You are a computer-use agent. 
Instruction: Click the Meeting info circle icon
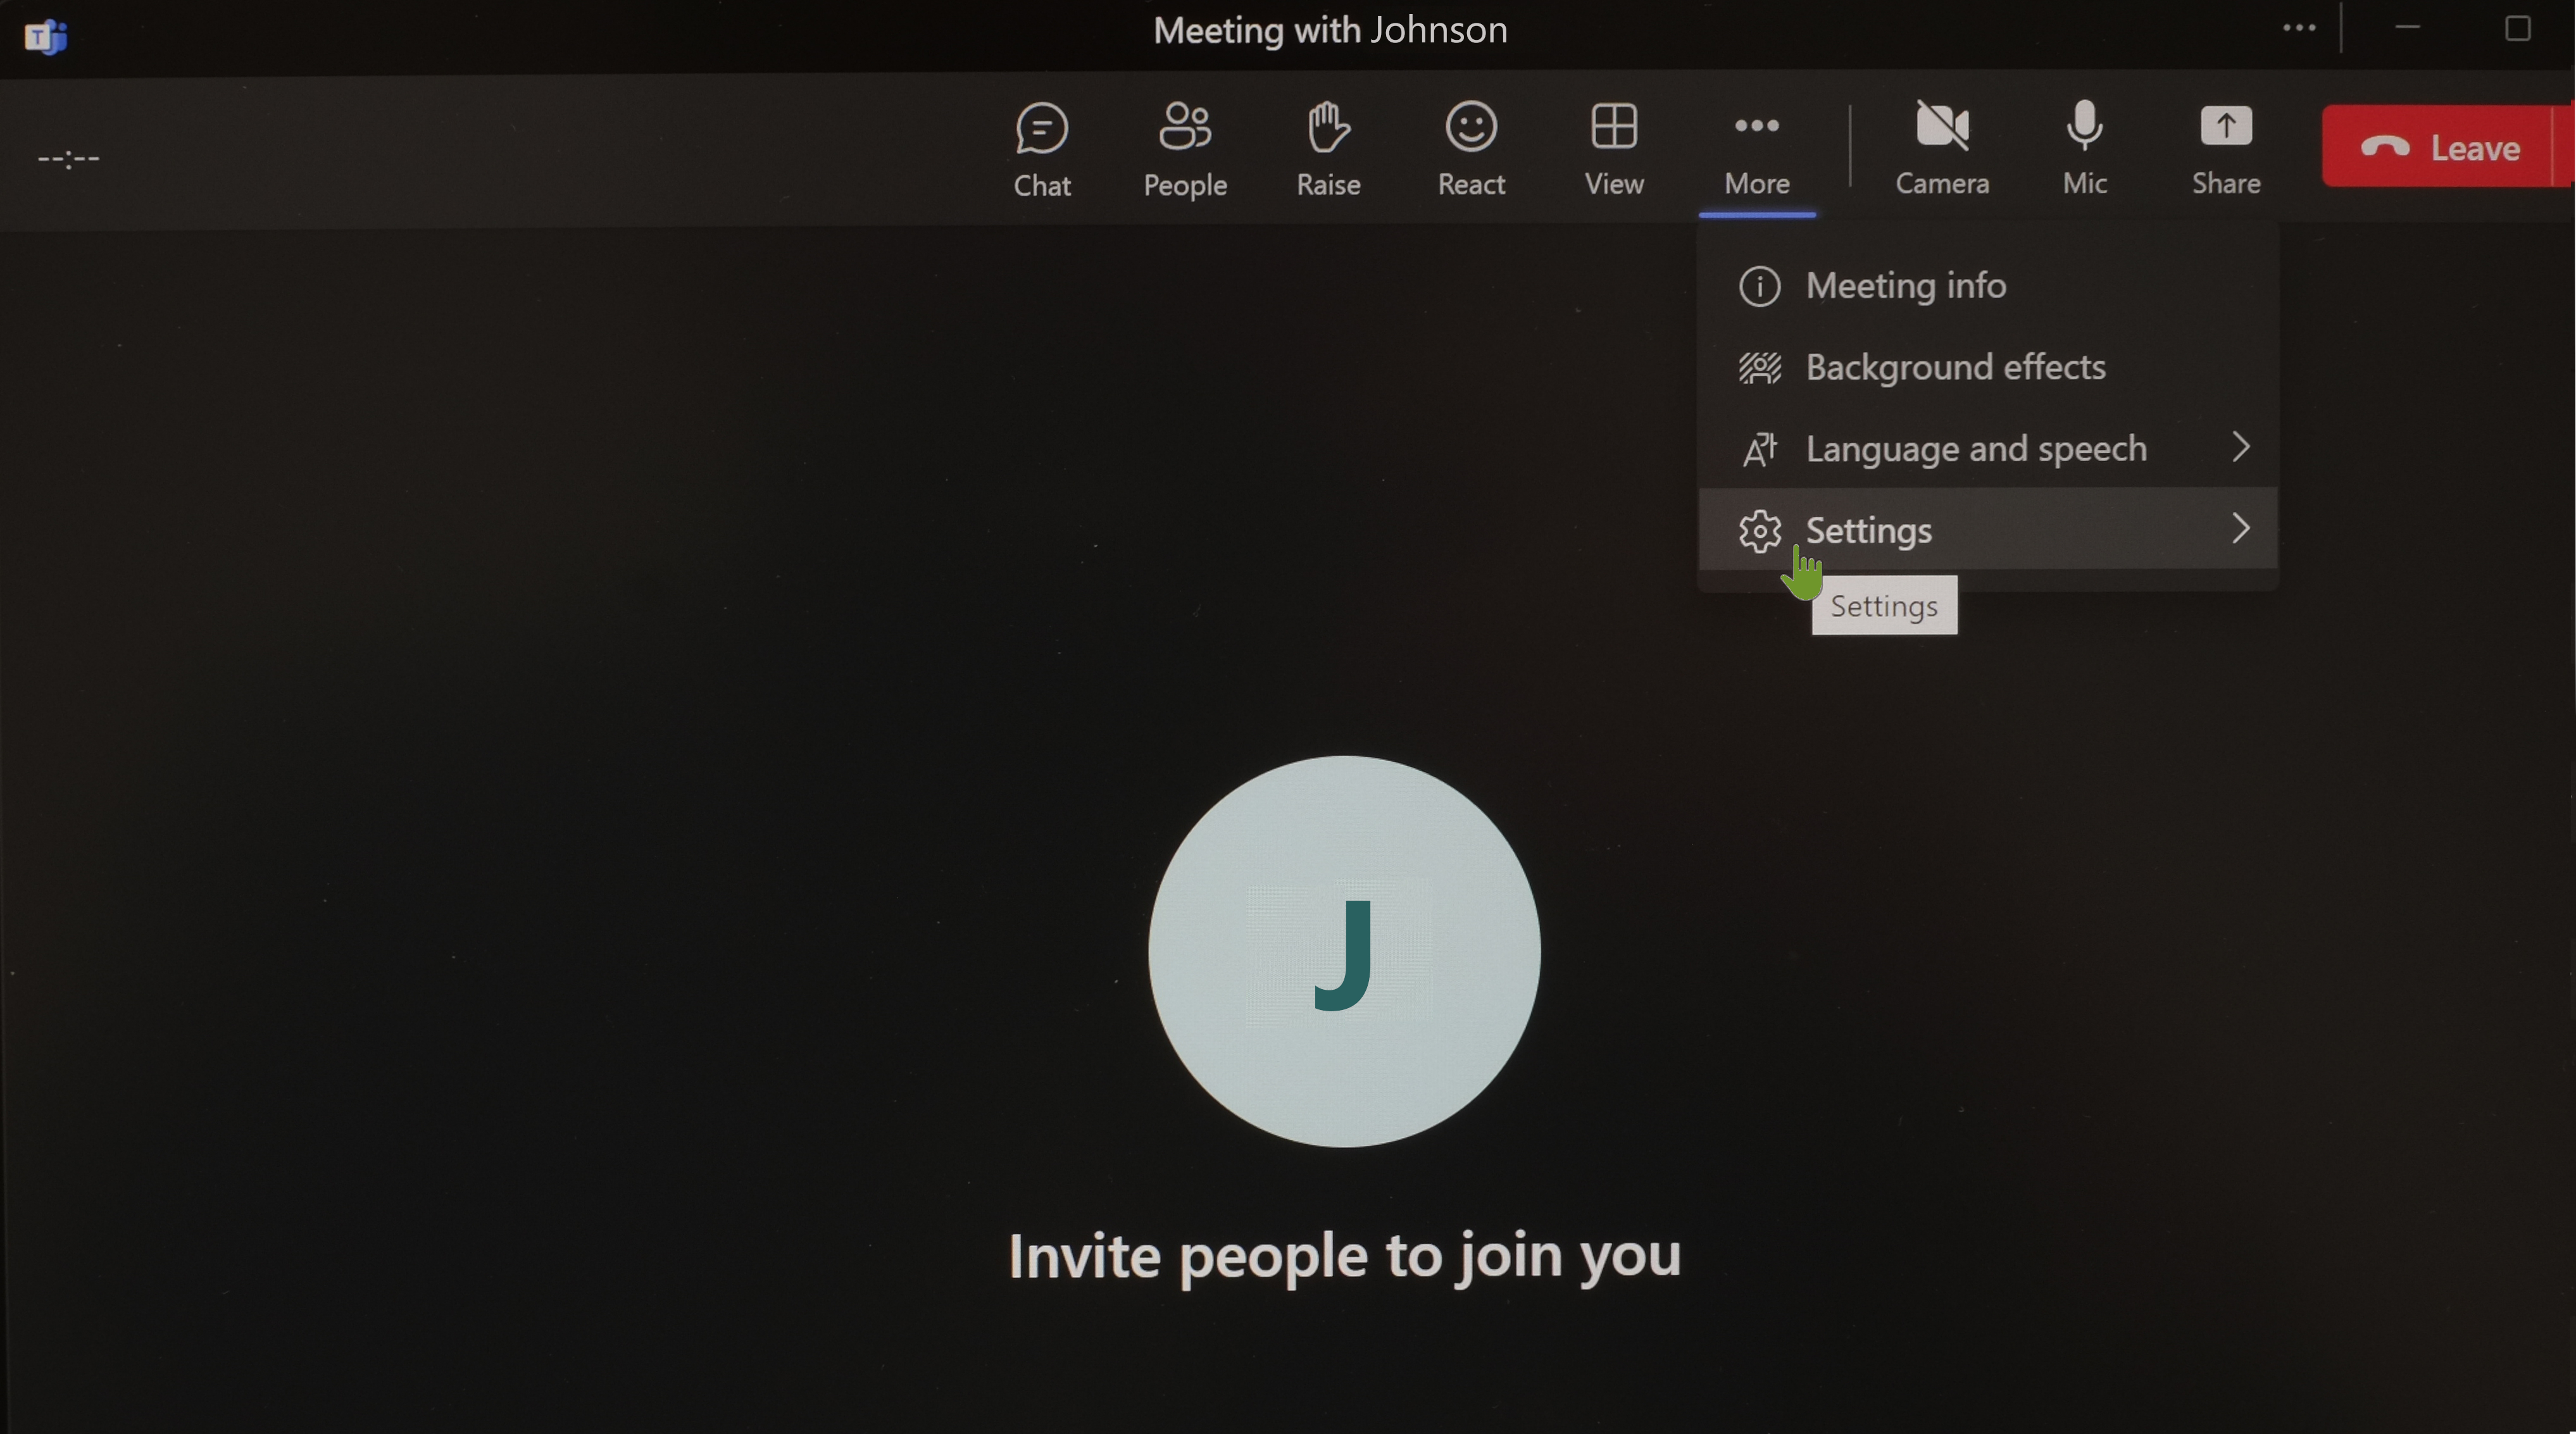[1759, 286]
